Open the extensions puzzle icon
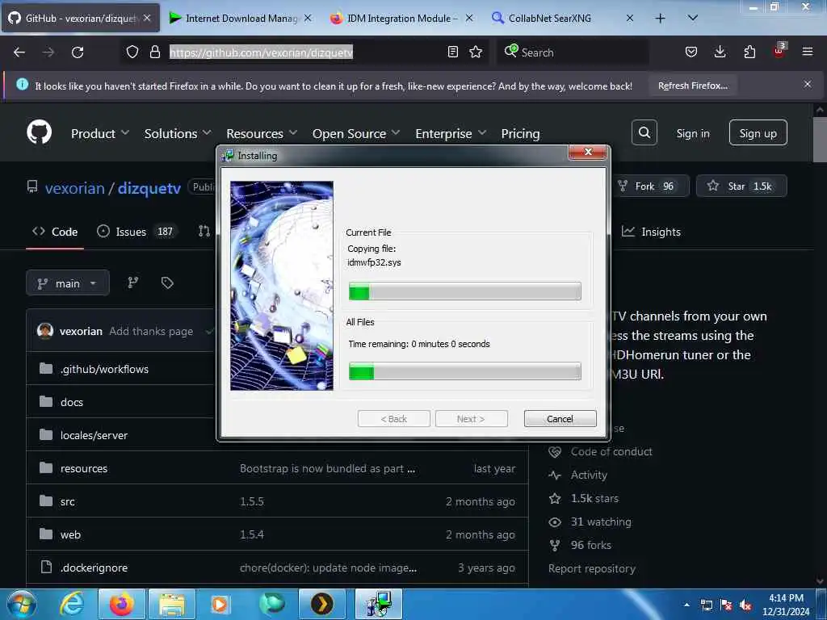 click(749, 52)
